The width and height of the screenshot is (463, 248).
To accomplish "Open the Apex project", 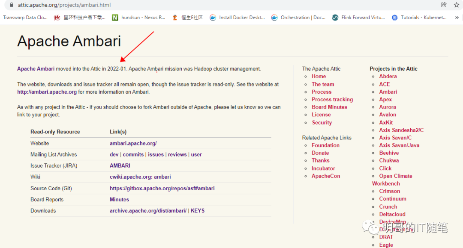I will pyautogui.click(x=385, y=100).
